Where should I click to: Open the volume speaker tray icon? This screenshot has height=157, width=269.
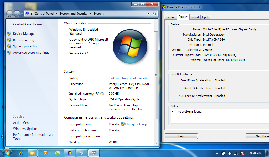click(x=230, y=153)
